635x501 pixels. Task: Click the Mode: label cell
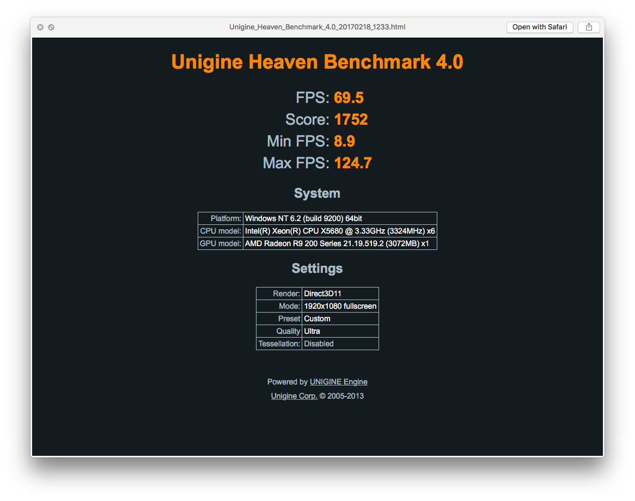tap(279, 306)
